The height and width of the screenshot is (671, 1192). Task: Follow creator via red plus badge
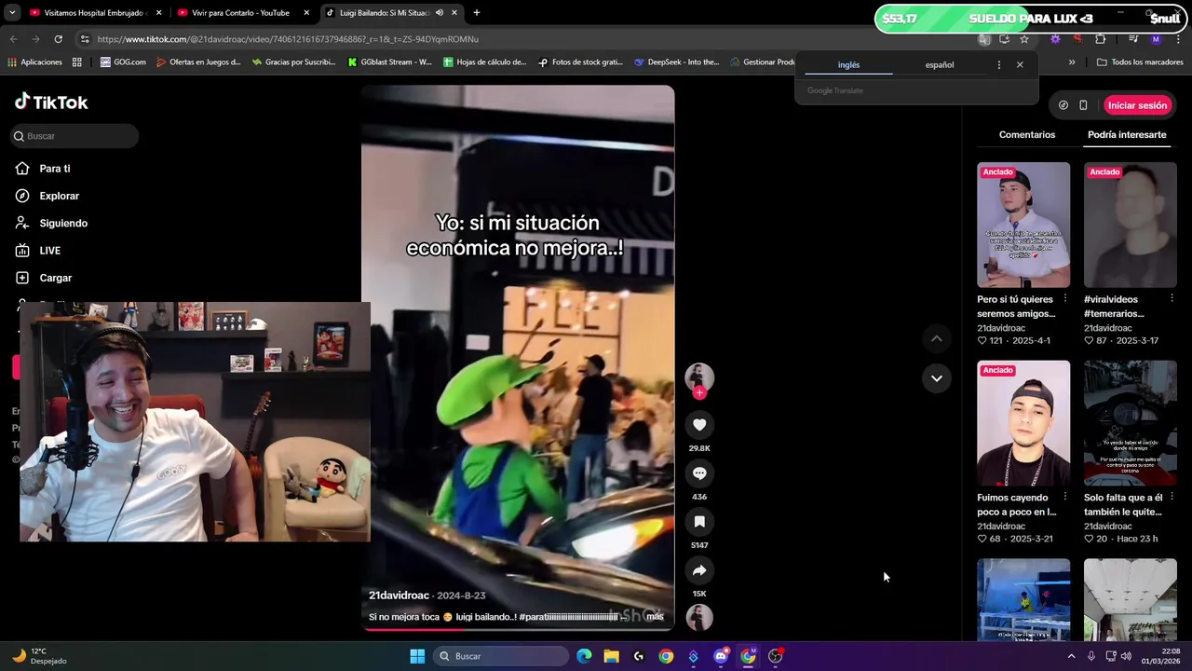(x=699, y=393)
